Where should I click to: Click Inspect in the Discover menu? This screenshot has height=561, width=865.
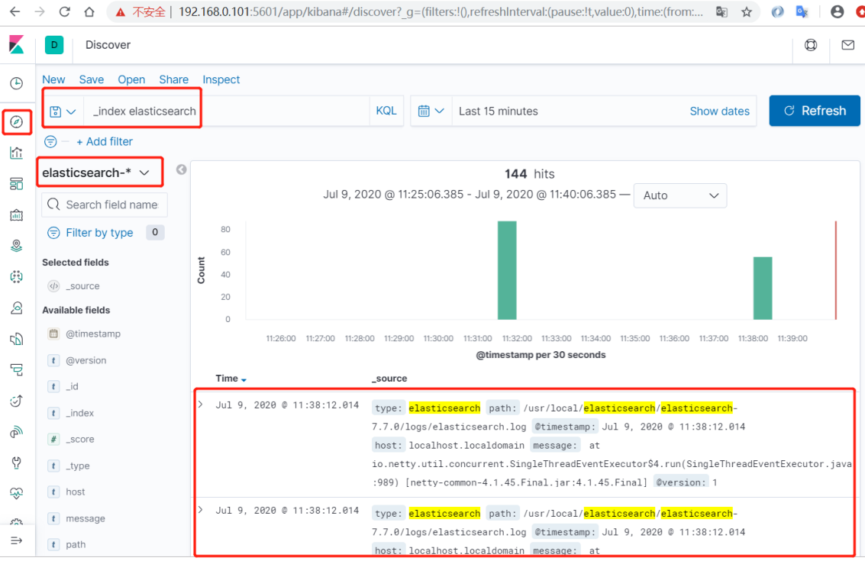click(221, 79)
